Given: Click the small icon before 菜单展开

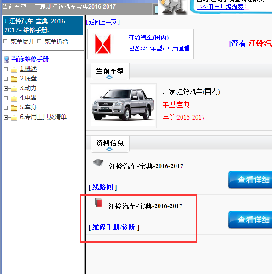Looking at the screenshot, I should point(6,41).
